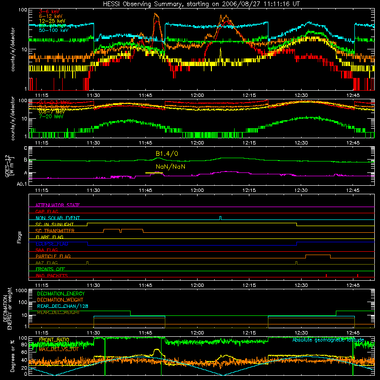The height and width of the screenshot is (380, 380).
Task: Click the FLARE_FLAG label
Action: click(49, 237)
